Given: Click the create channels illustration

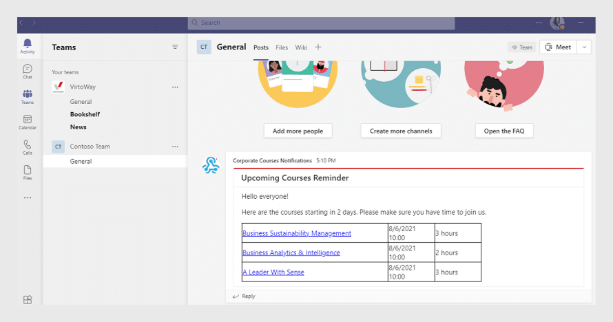Looking at the screenshot, I should pos(401,84).
